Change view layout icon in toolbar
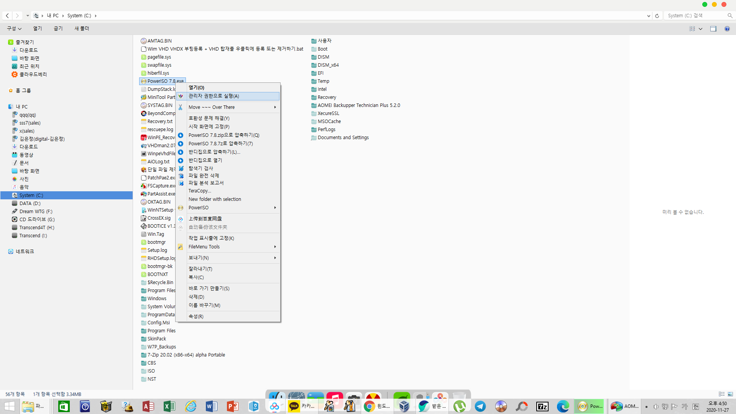 tap(692, 29)
